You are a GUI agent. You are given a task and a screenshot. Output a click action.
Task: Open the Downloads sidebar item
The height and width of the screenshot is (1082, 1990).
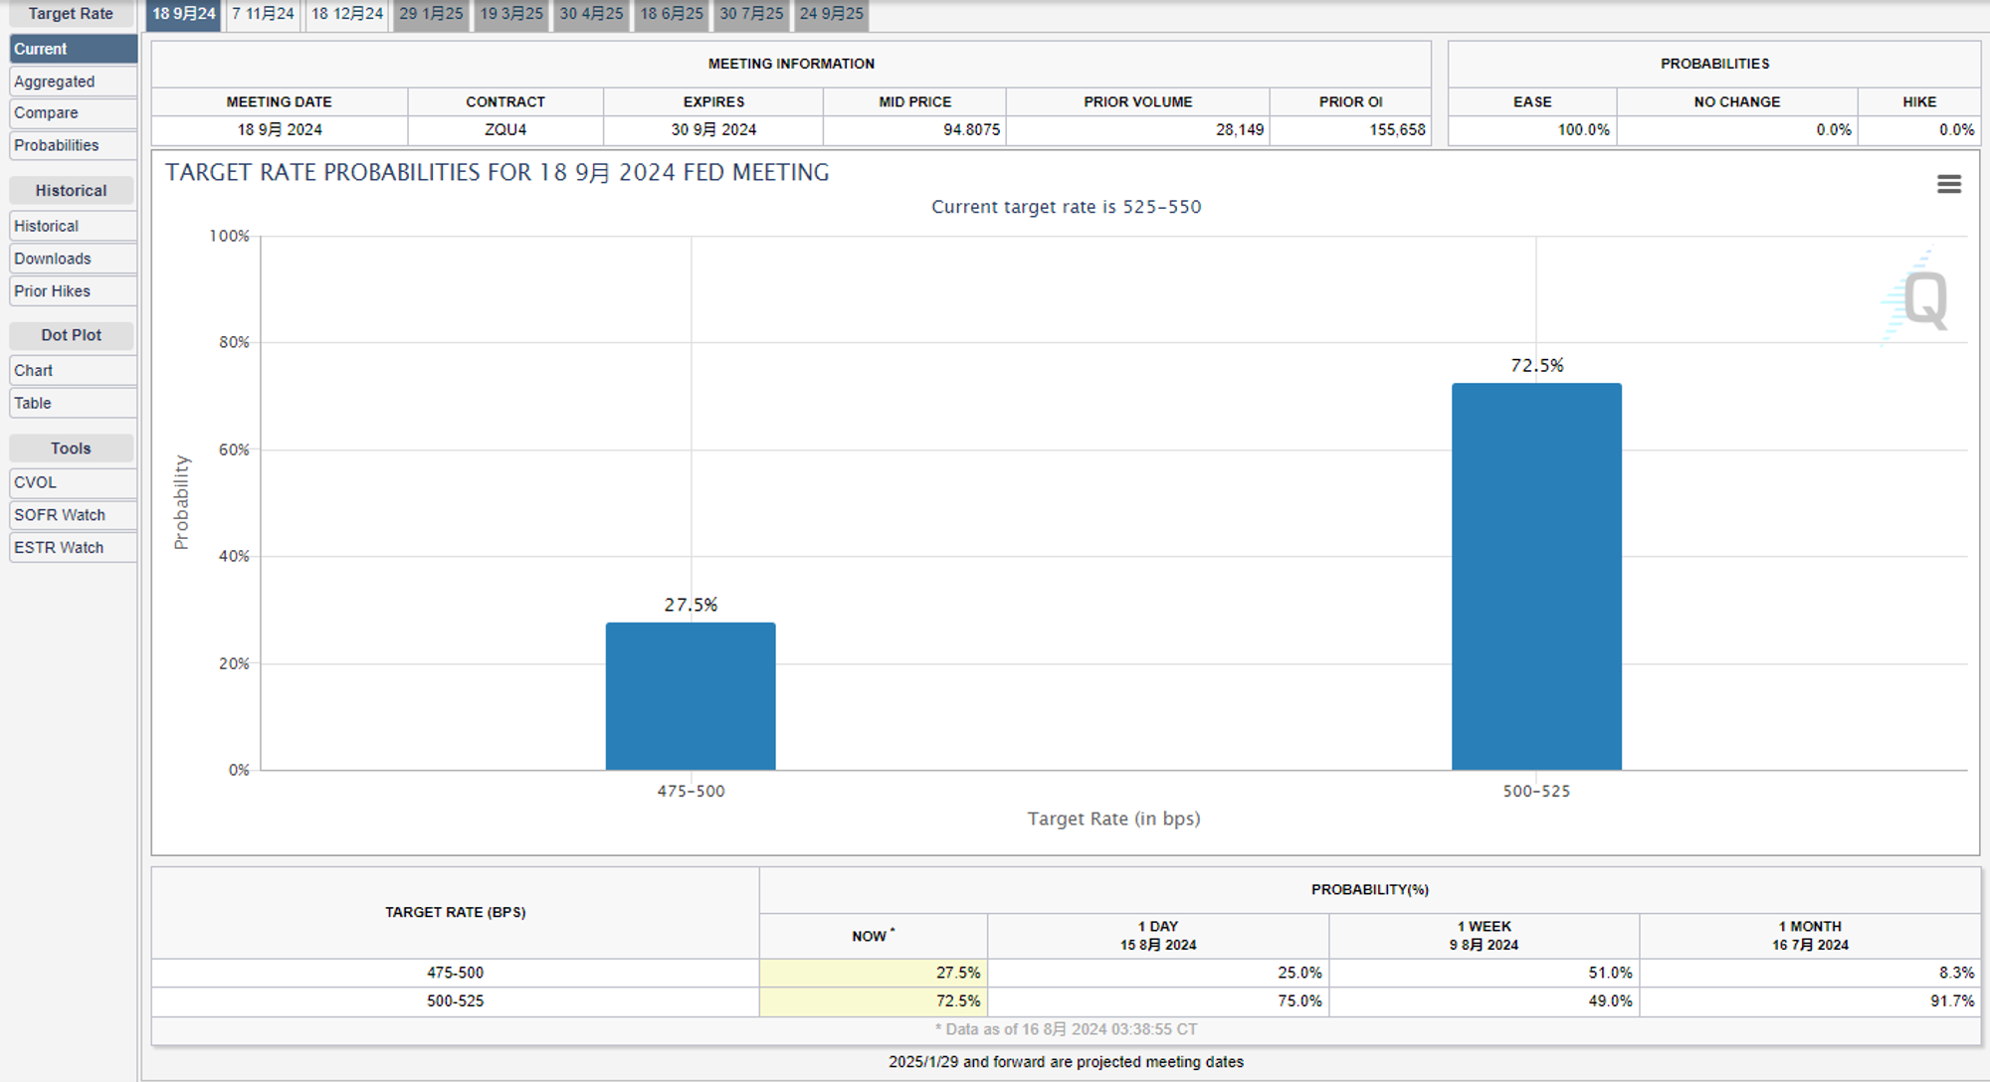pyautogui.click(x=73, y=259)
